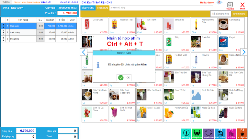Select Tất cả hàng hóa filter
The height and width of the screenshot is (139, 248).
click(x=220, y=14)
